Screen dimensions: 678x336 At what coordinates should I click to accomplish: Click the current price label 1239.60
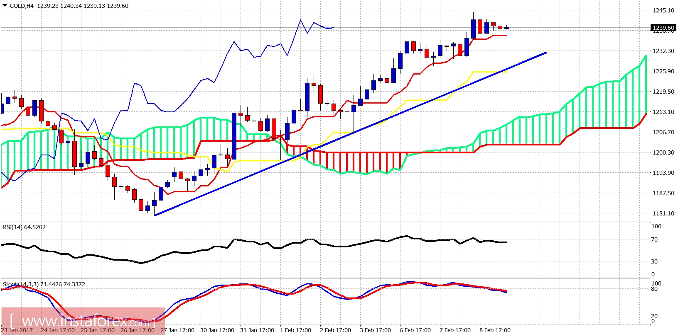tap(663, 28)
